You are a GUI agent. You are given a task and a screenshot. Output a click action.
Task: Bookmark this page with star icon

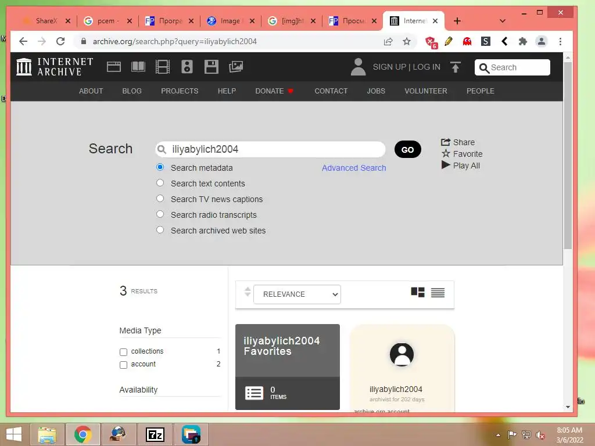(x=406, y=41)
